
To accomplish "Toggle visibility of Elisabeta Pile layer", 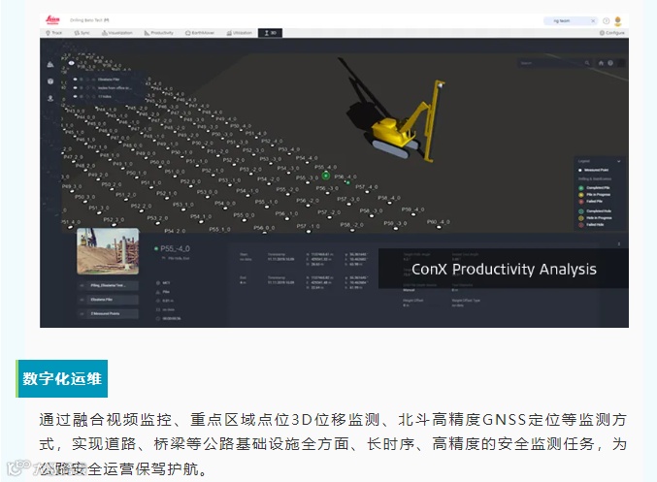I will click(x=76, y=80).
